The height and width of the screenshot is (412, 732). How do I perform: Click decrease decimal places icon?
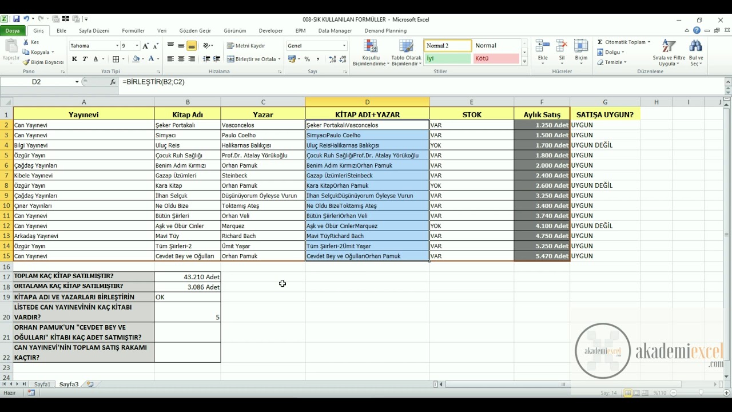341,59
